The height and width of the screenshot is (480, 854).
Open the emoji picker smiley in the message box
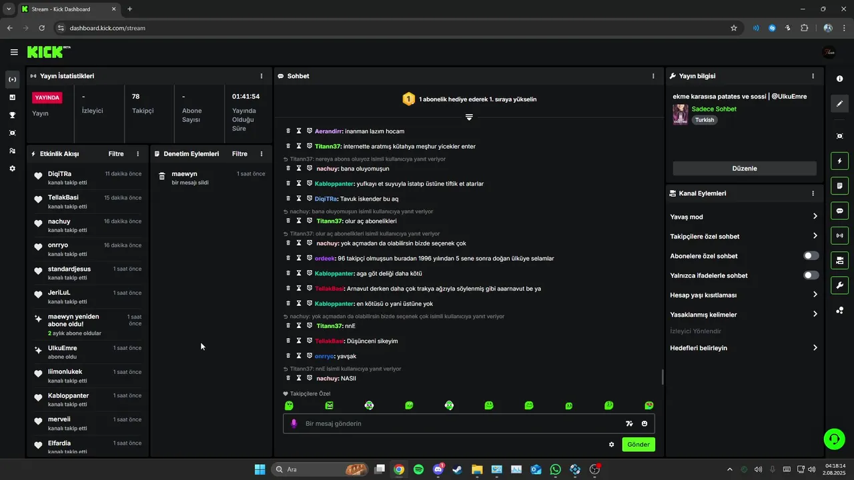coord(645,423)
